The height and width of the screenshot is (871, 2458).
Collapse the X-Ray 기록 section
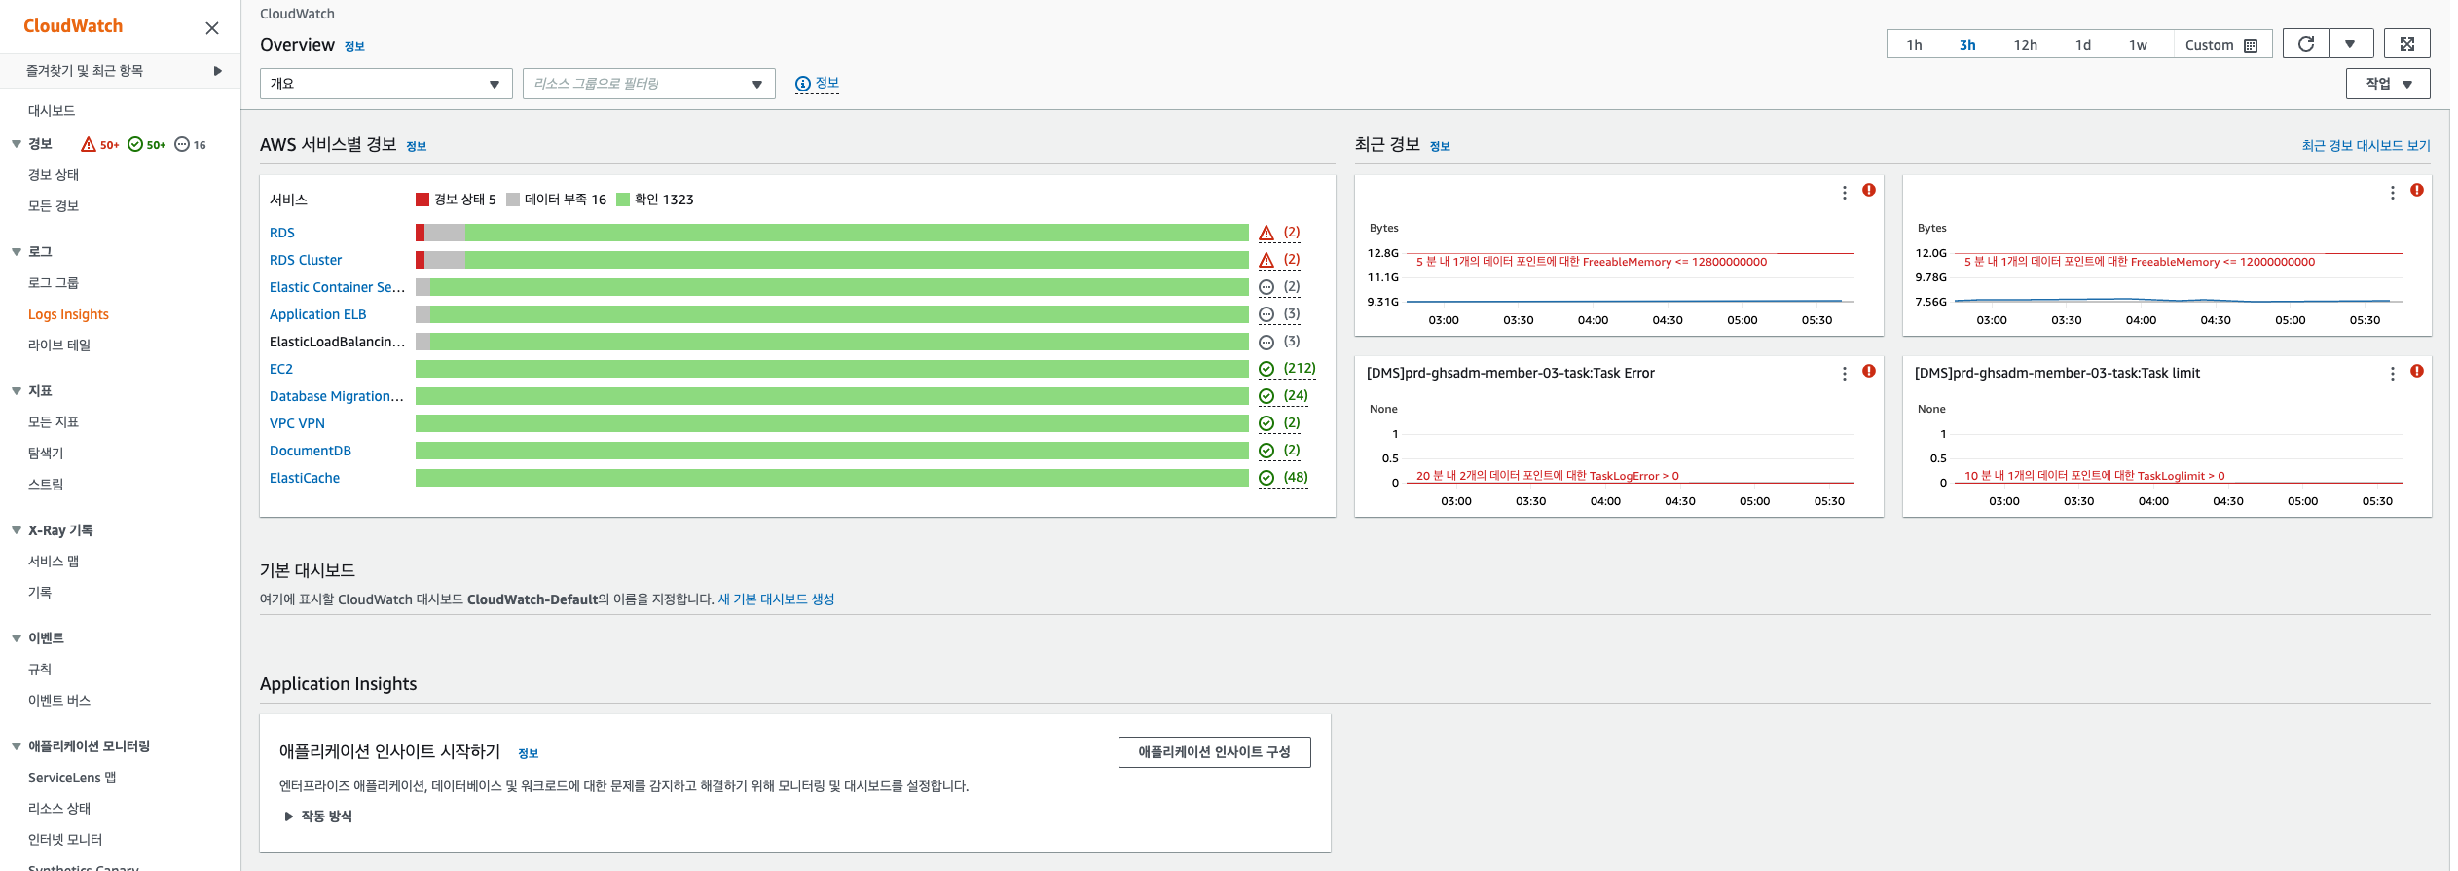(x=17, y=530)
